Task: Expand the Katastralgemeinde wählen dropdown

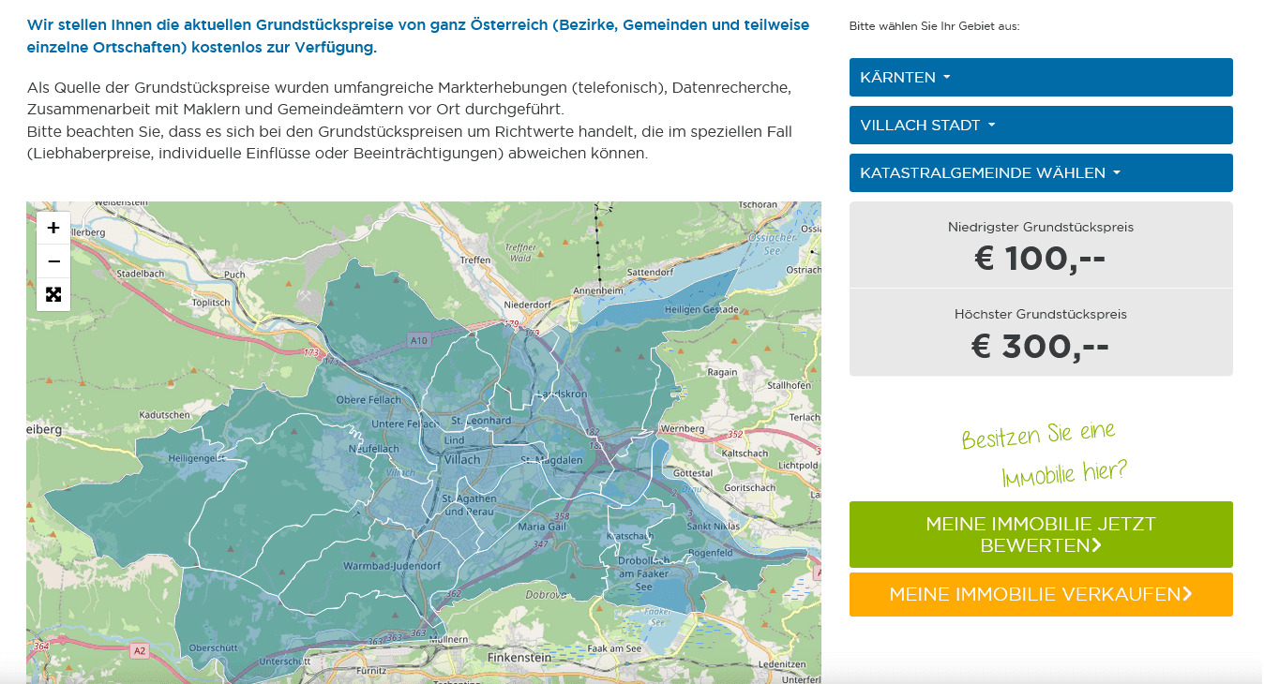Action: 1040,172
